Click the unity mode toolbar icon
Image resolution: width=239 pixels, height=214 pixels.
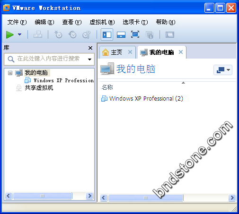click(x=150, y=34)
